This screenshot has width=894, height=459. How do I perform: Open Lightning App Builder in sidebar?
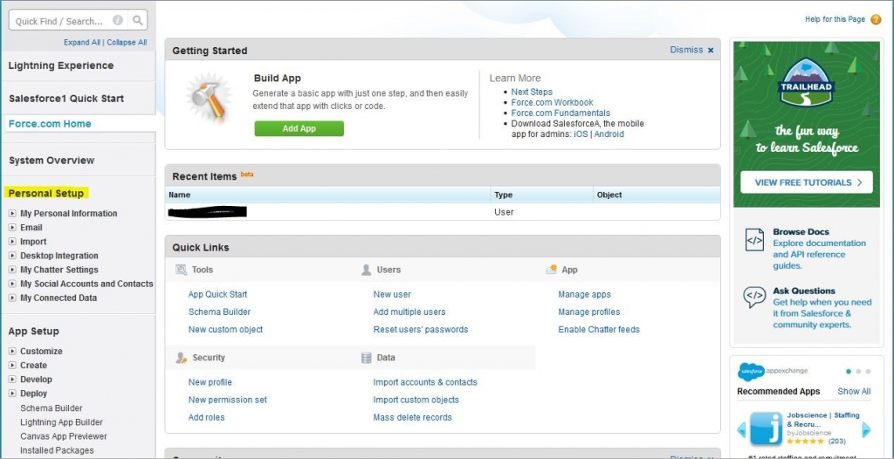tap(62, 422)
